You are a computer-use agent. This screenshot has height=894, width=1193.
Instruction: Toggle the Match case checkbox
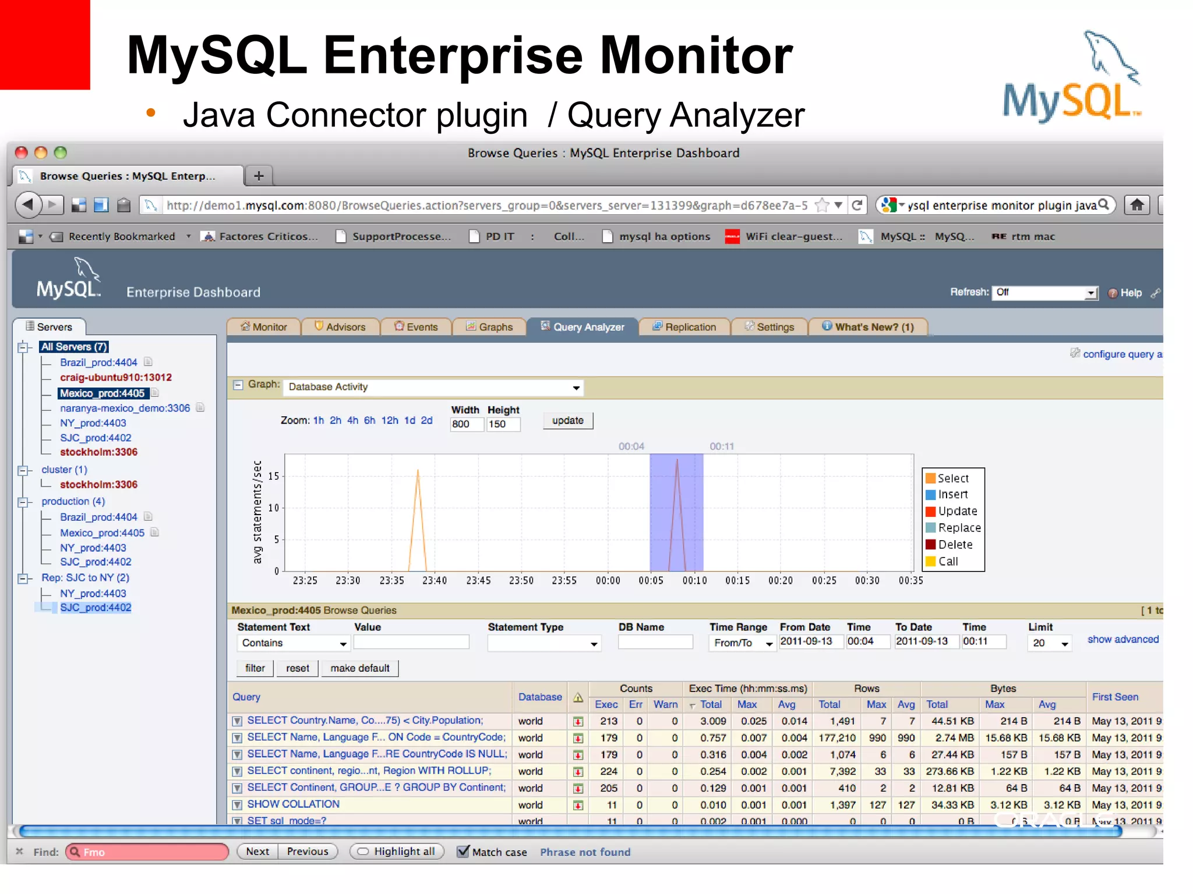coord(463,852)
